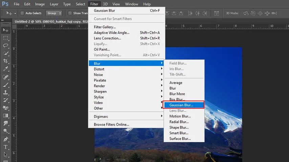Screen dimensions: 289x162
Task: Select the Eraser tool
Action: coord(5,108)
